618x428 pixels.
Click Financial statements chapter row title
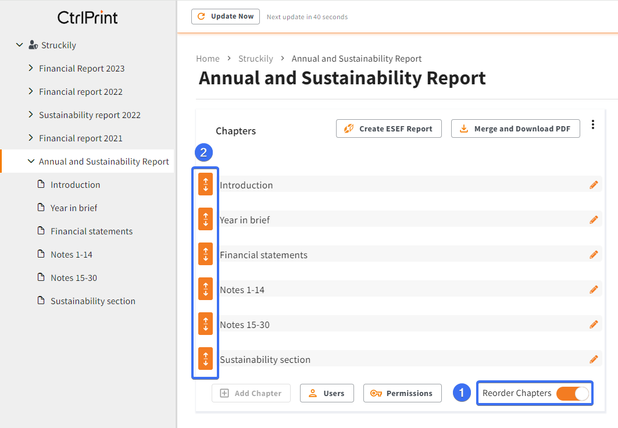point(264,255)
